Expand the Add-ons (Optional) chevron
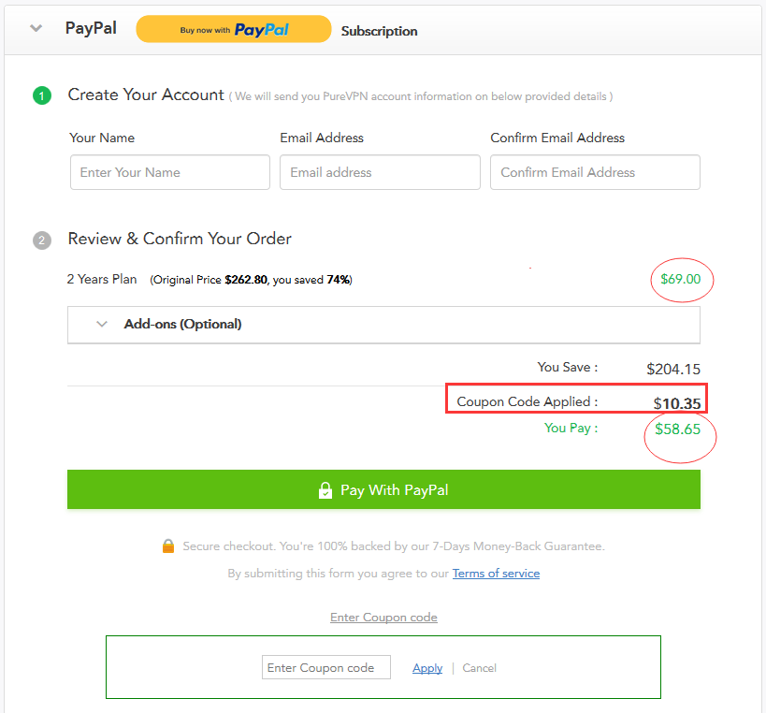766x713 pixels. [102, 324]
